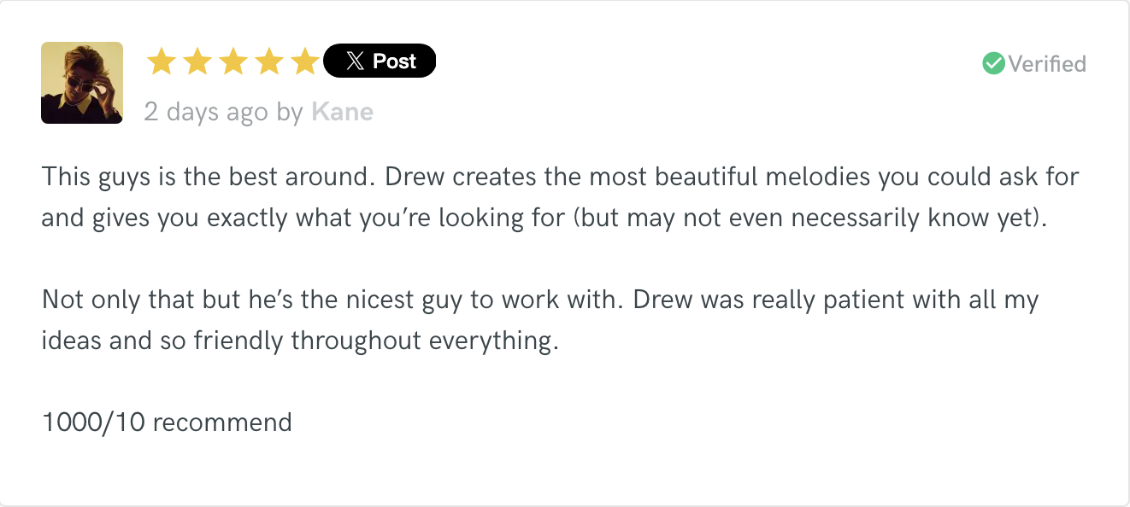
Task: Click the first yellow rating star
Action: click(161, 61)
